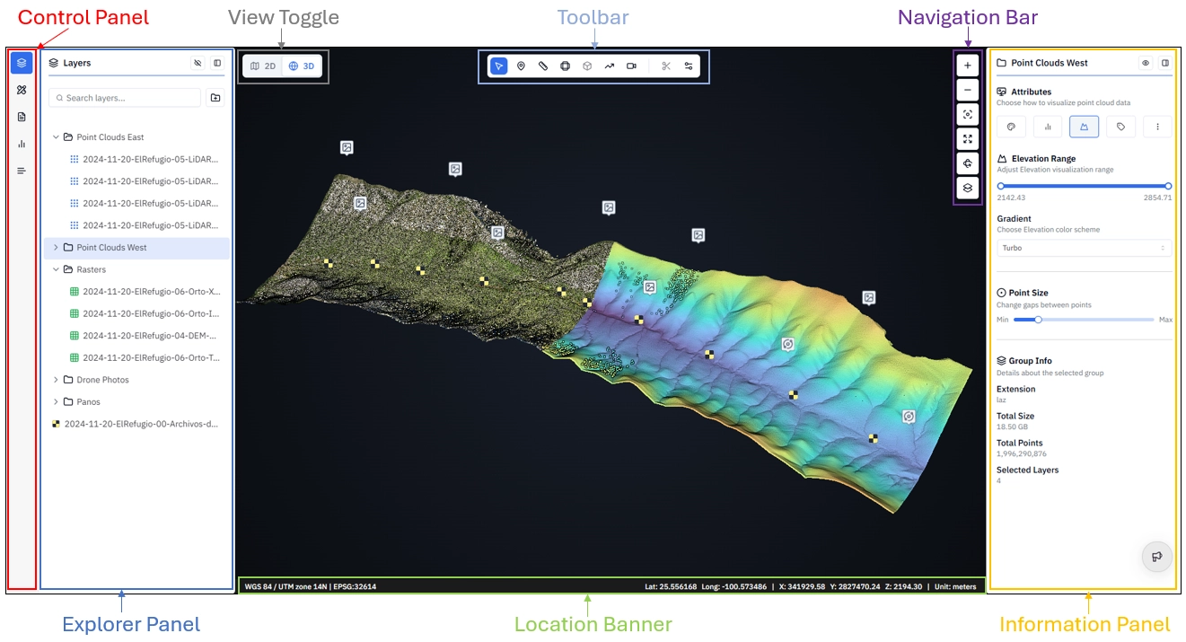Toggle hide-all layers icon in Layers header

coord(198,64)
